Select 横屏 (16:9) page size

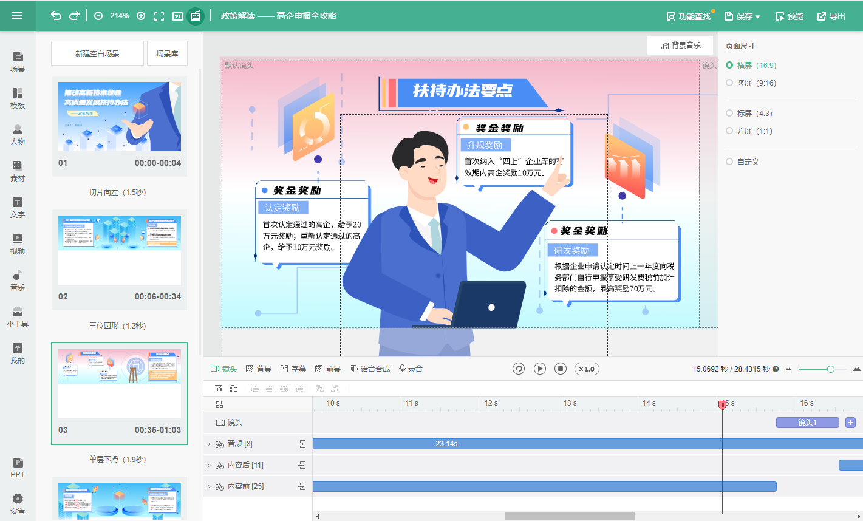(751, 65)
